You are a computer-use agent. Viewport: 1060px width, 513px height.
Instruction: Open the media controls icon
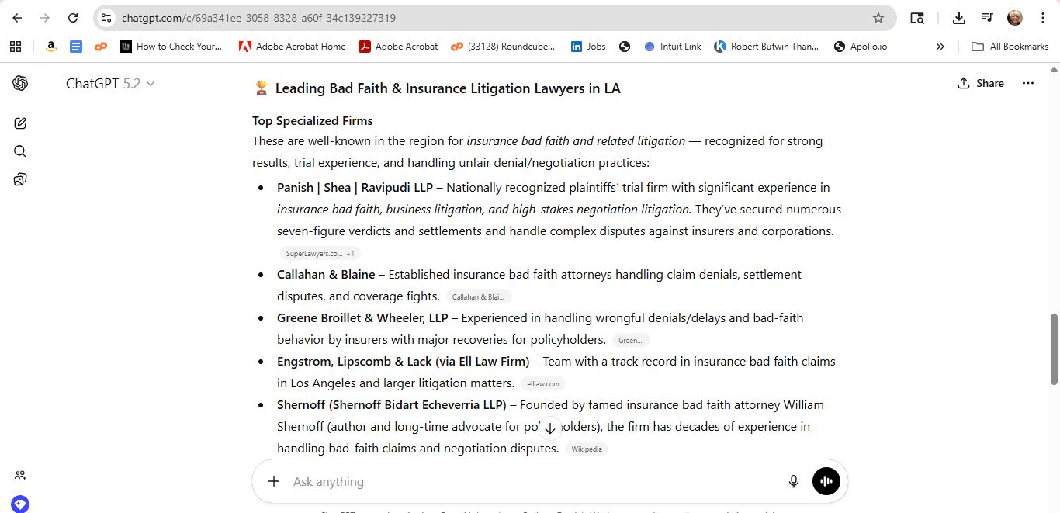coord(987,18)
